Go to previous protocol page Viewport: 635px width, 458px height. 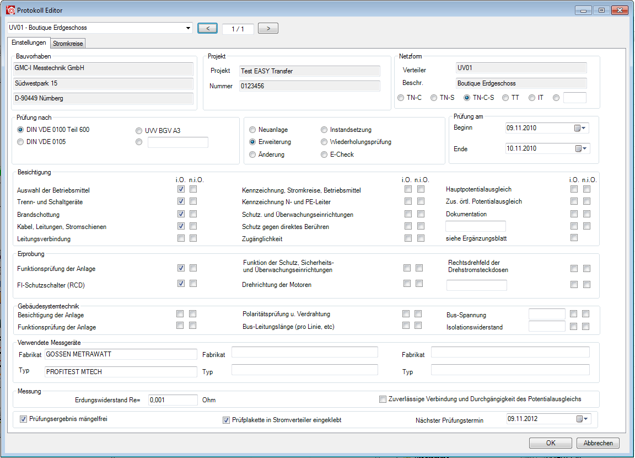tap(207, 28)
